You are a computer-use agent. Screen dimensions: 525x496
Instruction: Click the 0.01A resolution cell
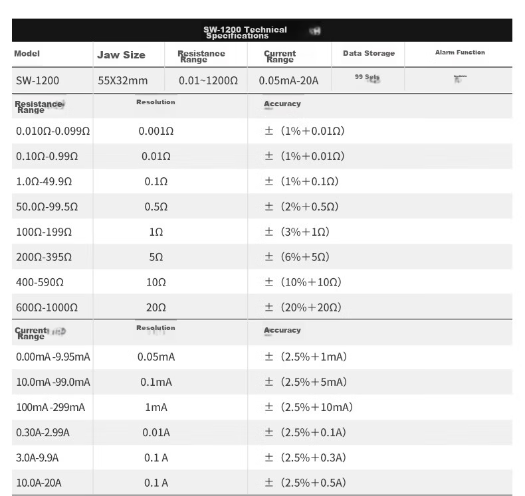[x=156, y=432]
